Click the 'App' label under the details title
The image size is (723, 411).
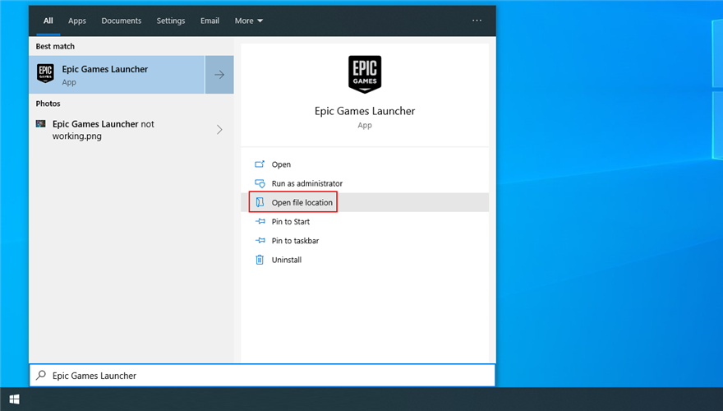(365, 126)
